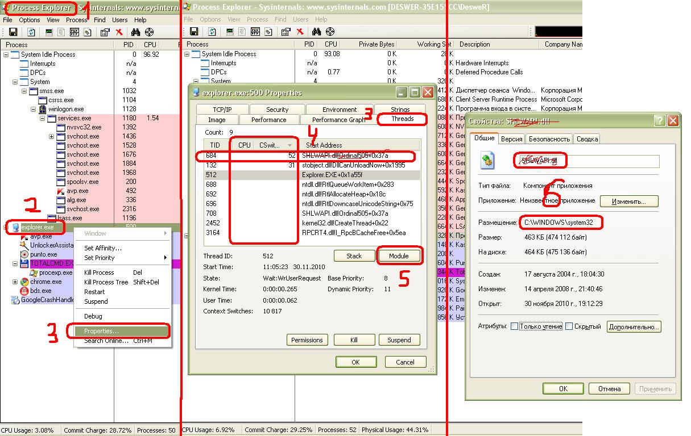Select thread row TID 684
The width and height of the screenshot is (691, 436).
tap(312, 156)
